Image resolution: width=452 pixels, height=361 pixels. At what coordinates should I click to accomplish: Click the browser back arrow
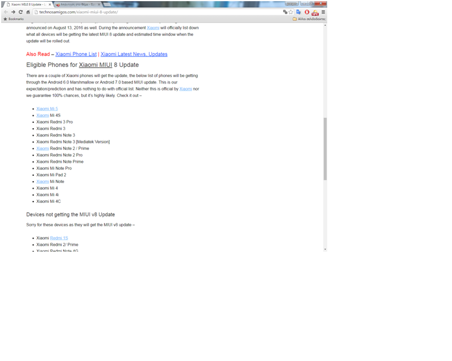coord(6,12)
